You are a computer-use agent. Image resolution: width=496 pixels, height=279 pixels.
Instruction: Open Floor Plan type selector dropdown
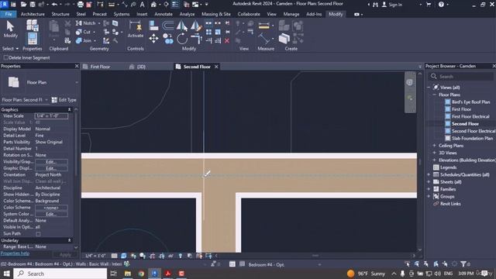(x=77, y=82)
